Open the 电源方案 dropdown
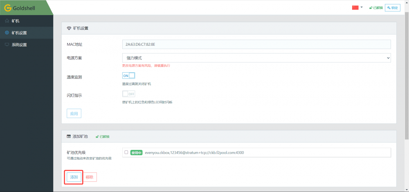This screenshot has width=409, height=192. coord(256,58)
